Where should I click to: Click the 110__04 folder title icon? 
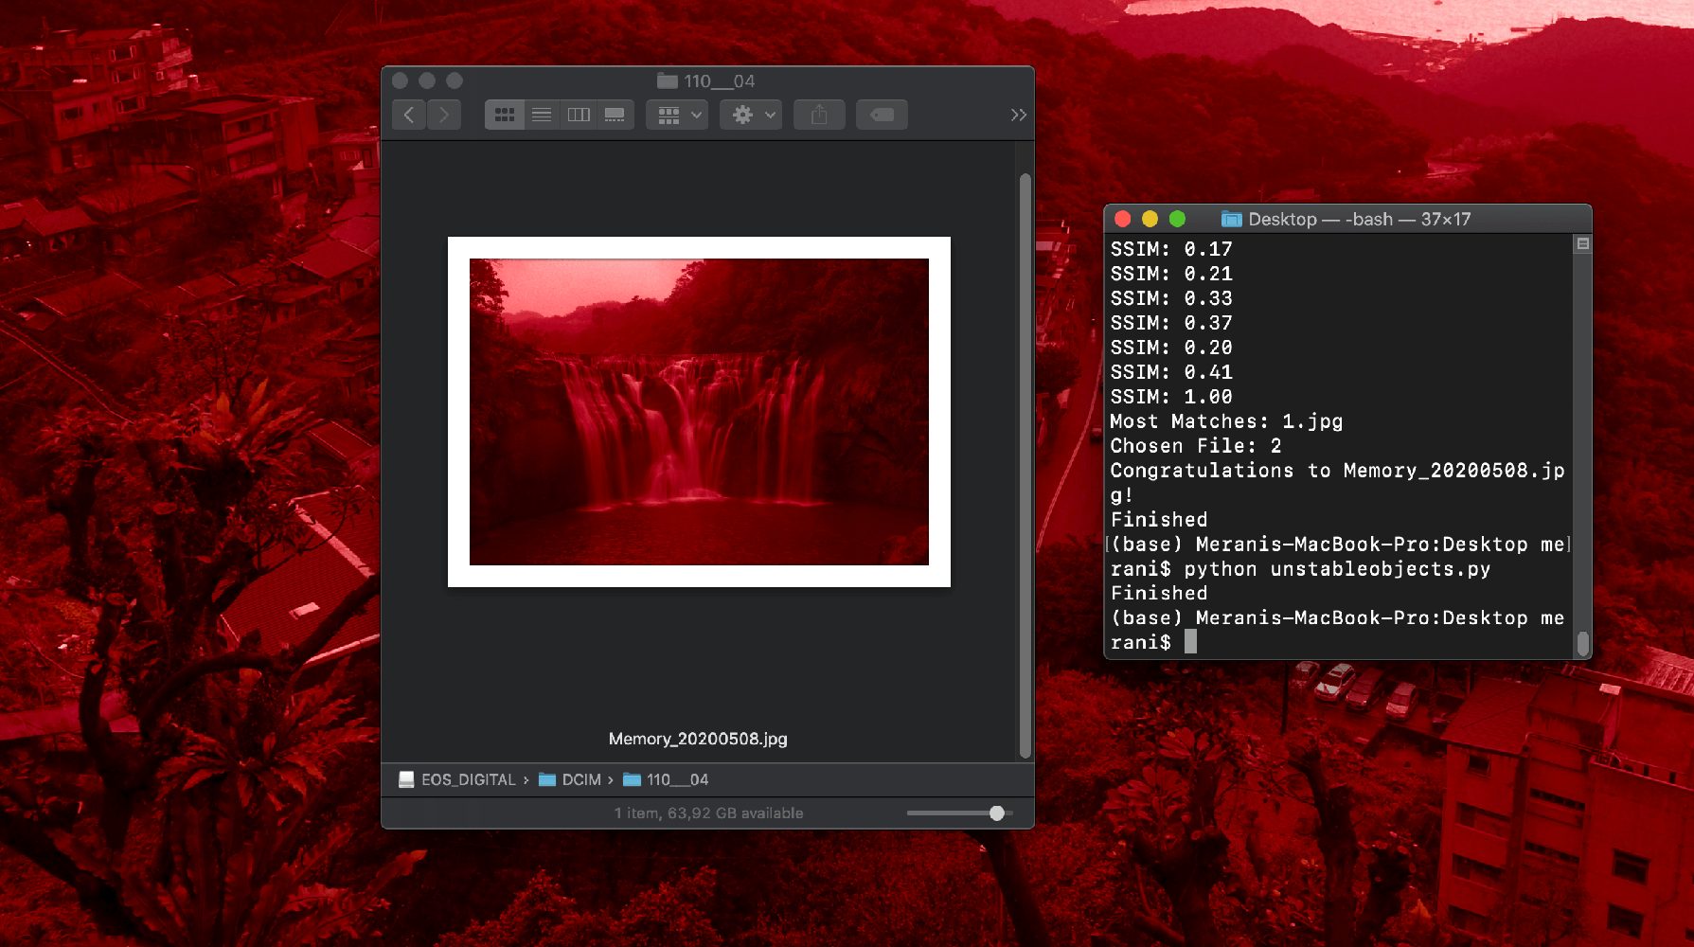coord(668,81)
